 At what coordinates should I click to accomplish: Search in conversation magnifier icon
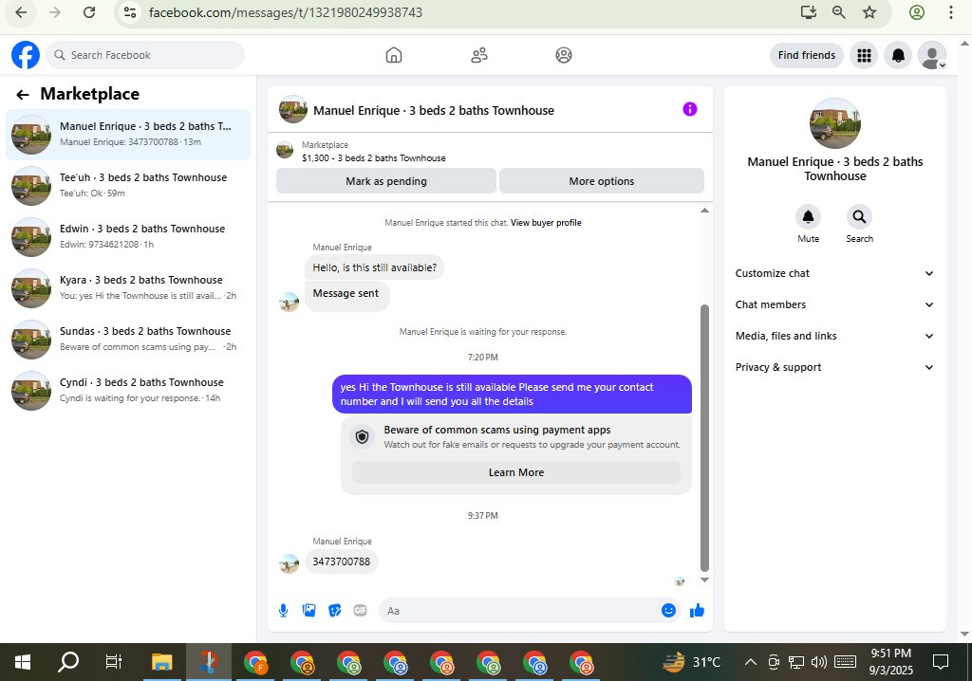click(x=859, y=217)
